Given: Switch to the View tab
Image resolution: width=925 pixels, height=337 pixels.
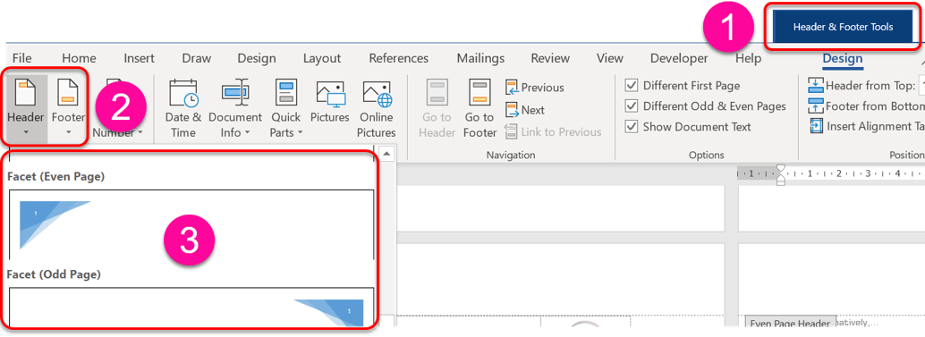Looking at the screenshot, I should click(x=609, y=58).
